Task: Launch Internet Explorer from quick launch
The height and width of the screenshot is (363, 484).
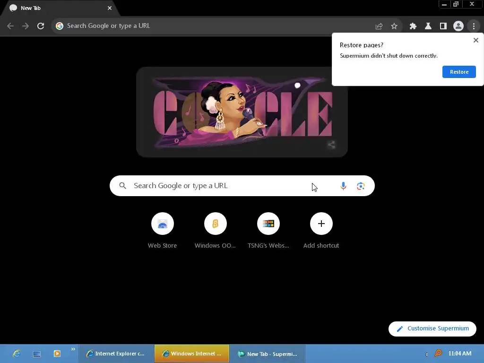Action: [17, 354]
